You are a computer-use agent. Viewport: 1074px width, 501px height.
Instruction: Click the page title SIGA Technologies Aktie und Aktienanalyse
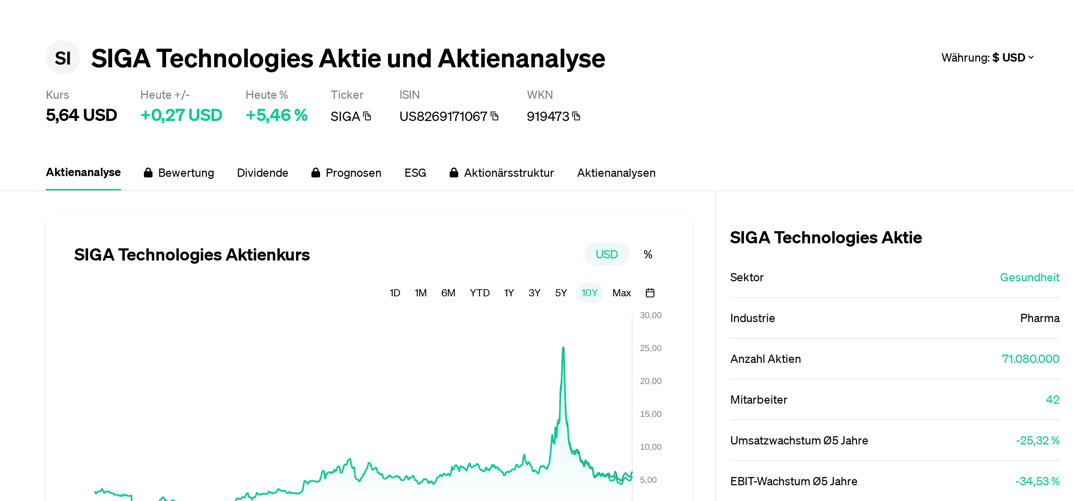(x=348, y=58)
